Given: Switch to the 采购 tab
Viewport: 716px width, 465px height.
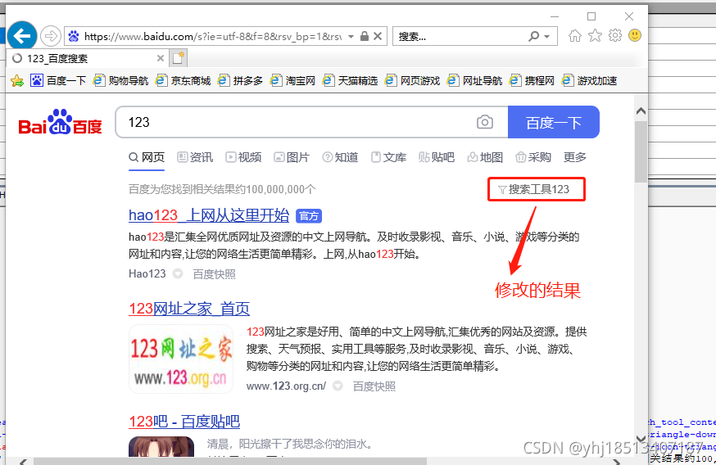Looking at the screenshot, I should tap(534, 157).
